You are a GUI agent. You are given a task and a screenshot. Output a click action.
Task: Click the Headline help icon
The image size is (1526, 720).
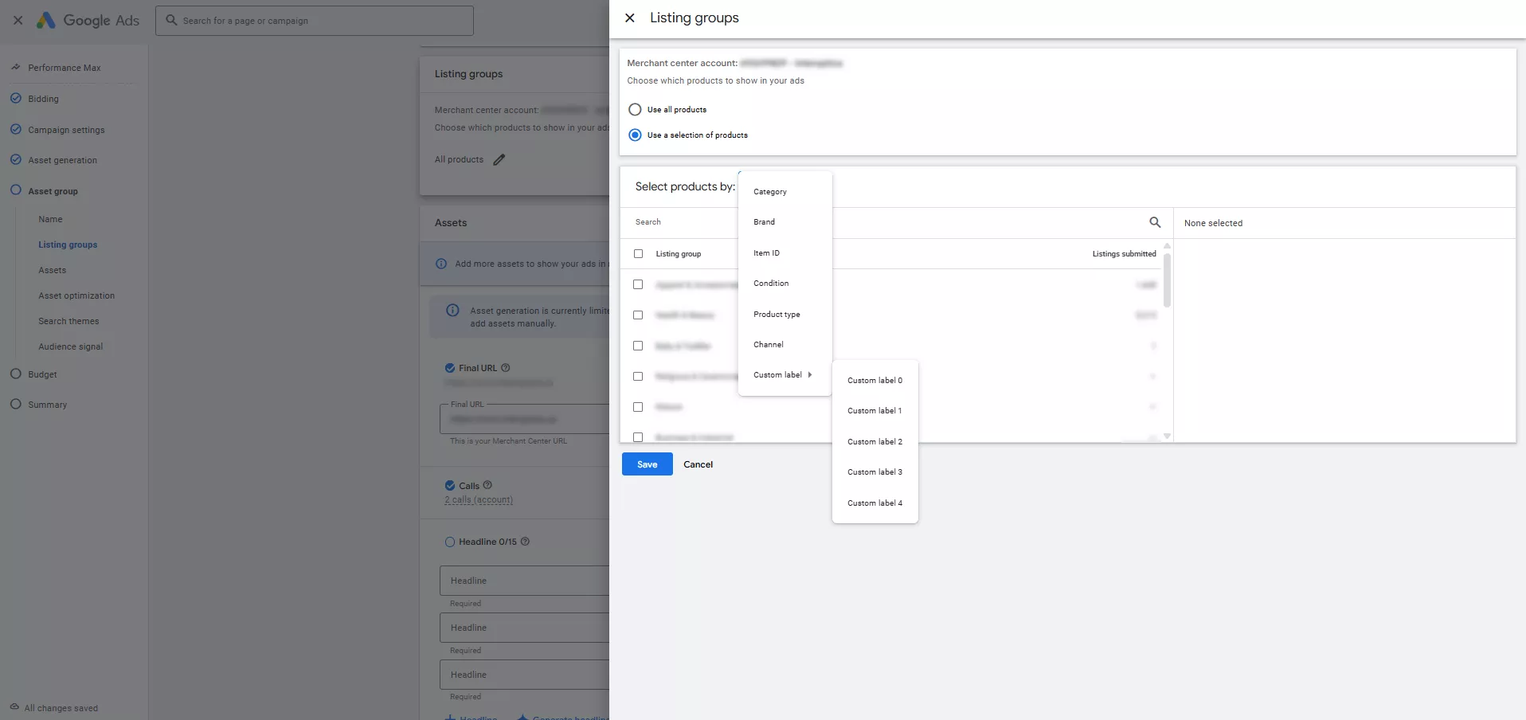(x=525, y=542)
